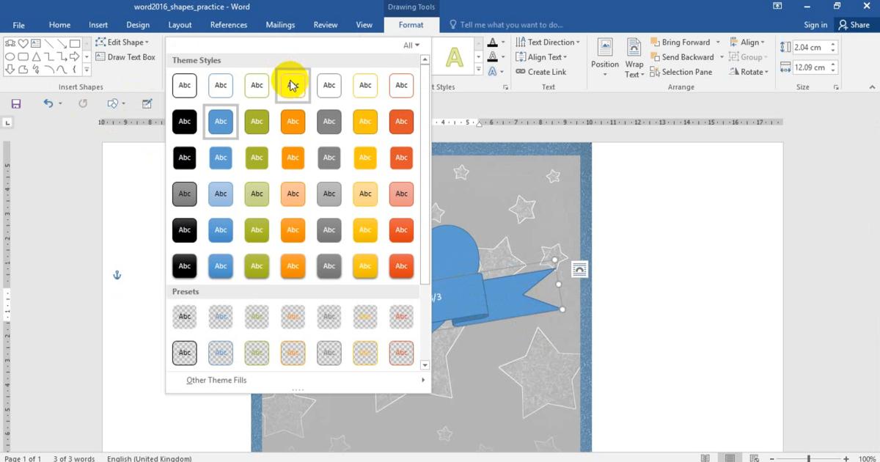Select the grey filled style in third row
This screenshot has height=462, width=880.
pos(329,158)
